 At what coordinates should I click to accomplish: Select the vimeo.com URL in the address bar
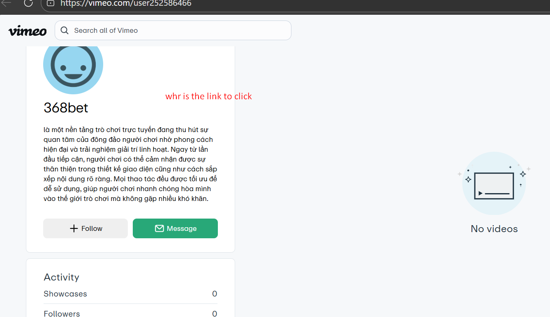tap(126, 4)
